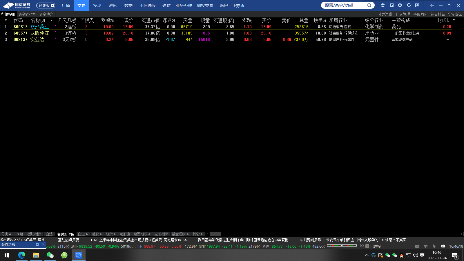The height and width of the screenshot is (261, 464).
Task: Click the briefcase icon in status bar
Action: (443, 246)
